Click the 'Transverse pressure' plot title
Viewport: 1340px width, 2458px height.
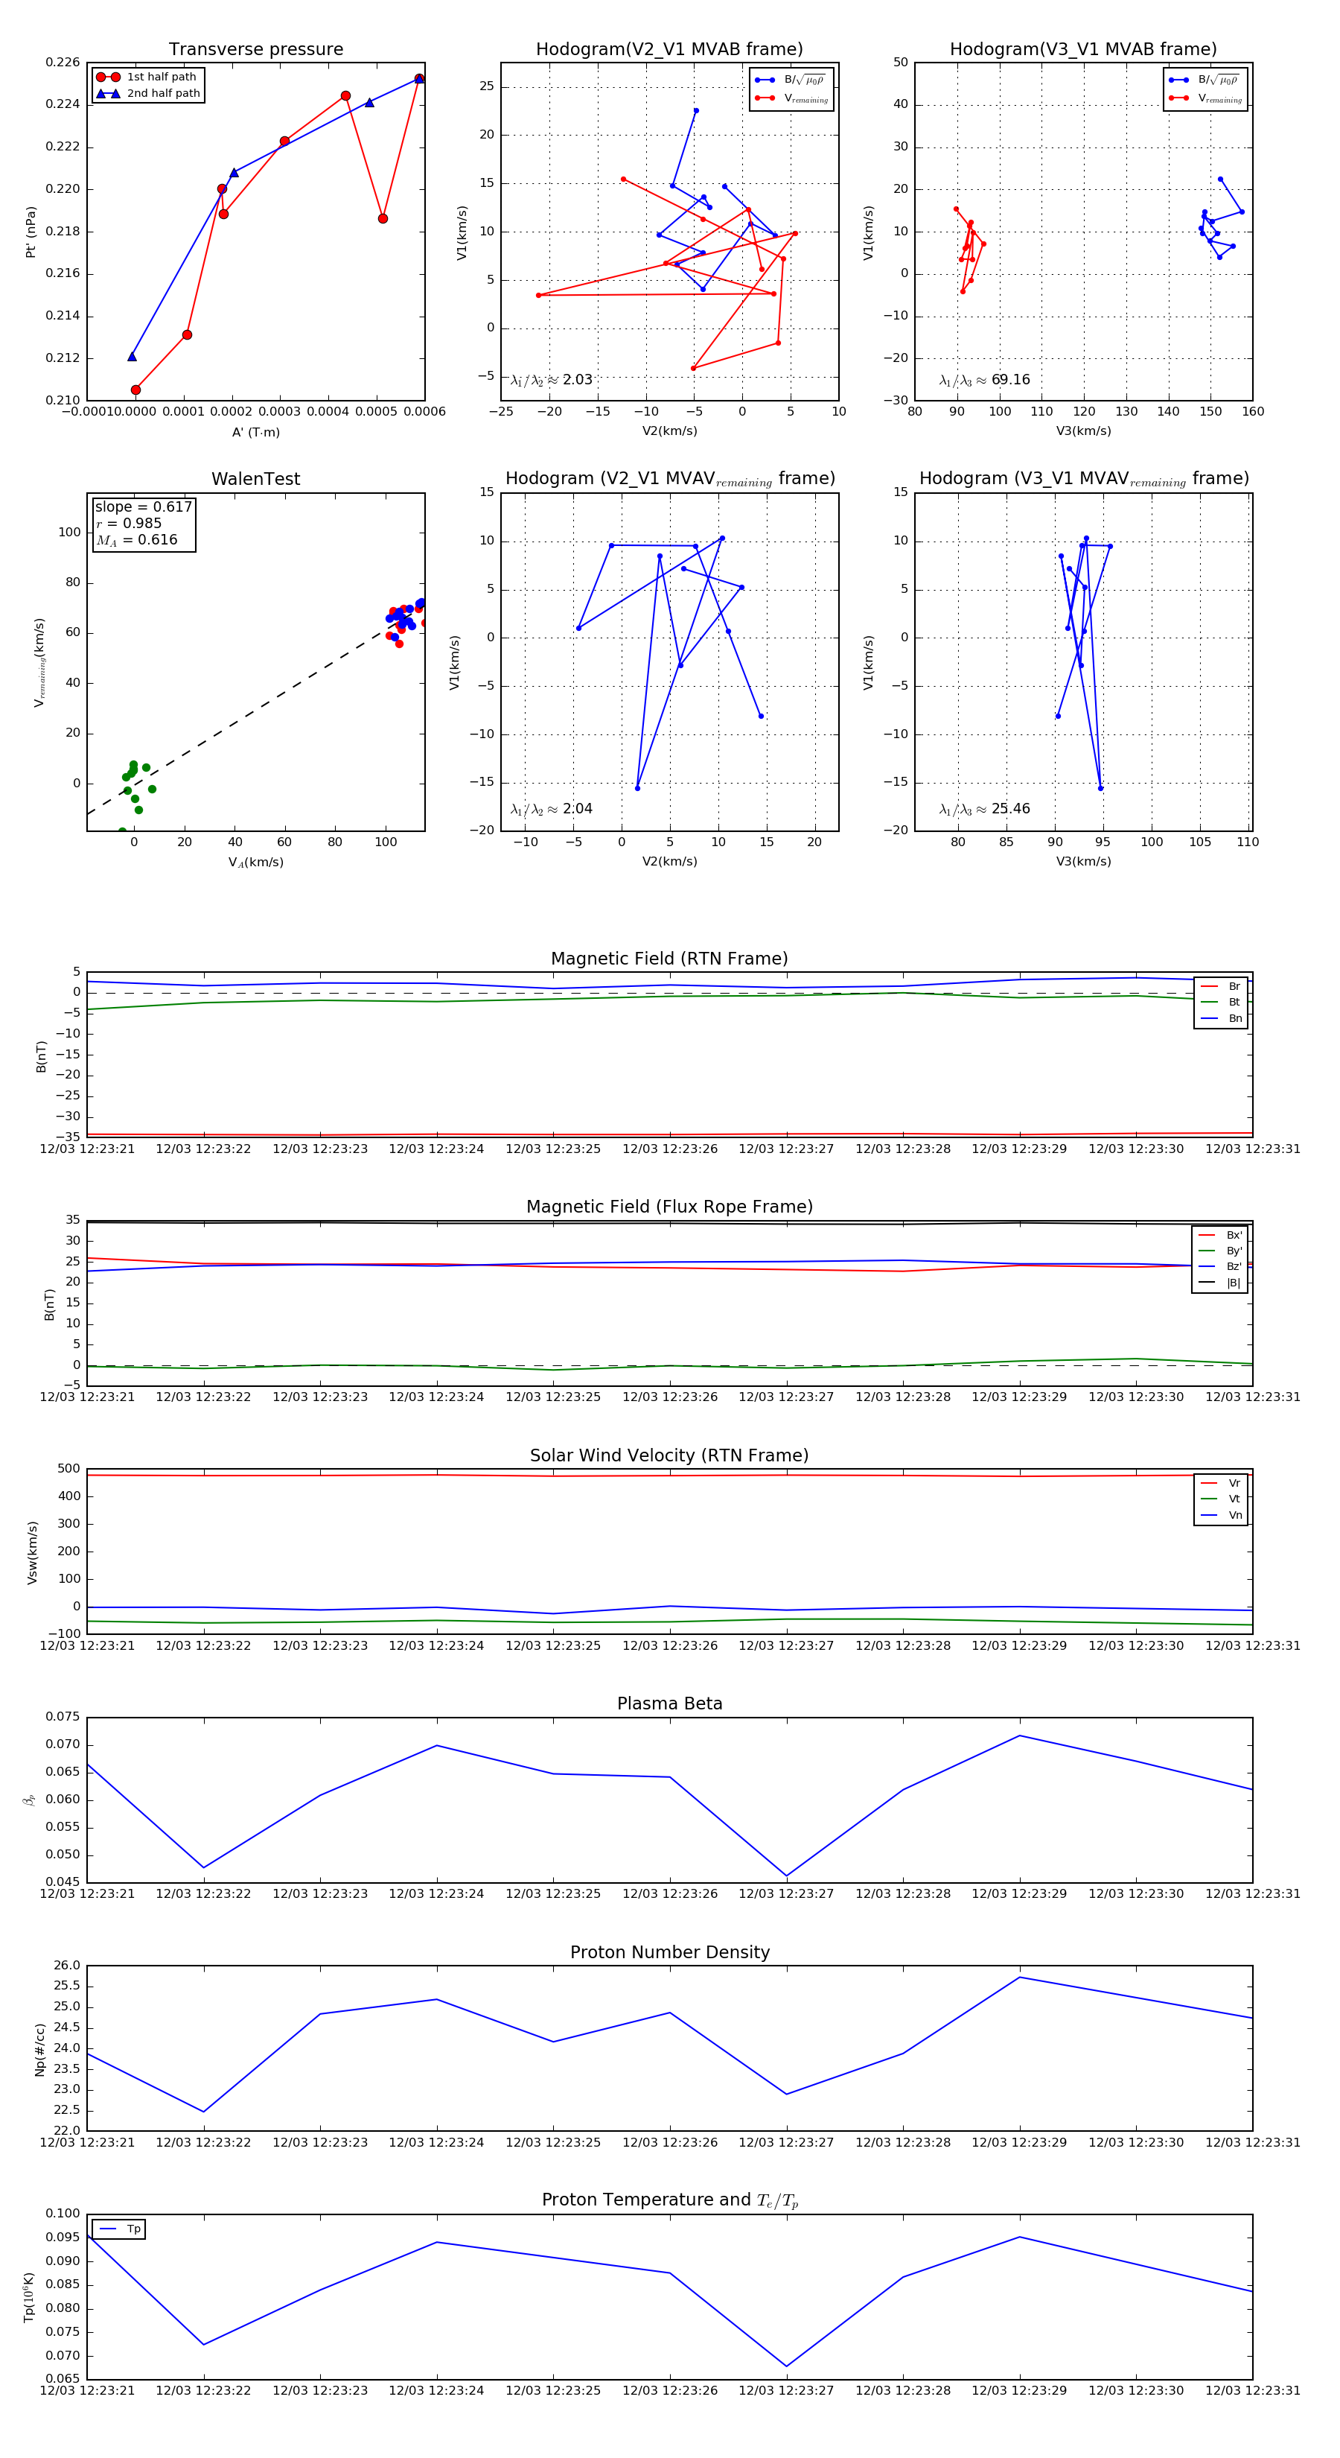[x=255, y=50]
